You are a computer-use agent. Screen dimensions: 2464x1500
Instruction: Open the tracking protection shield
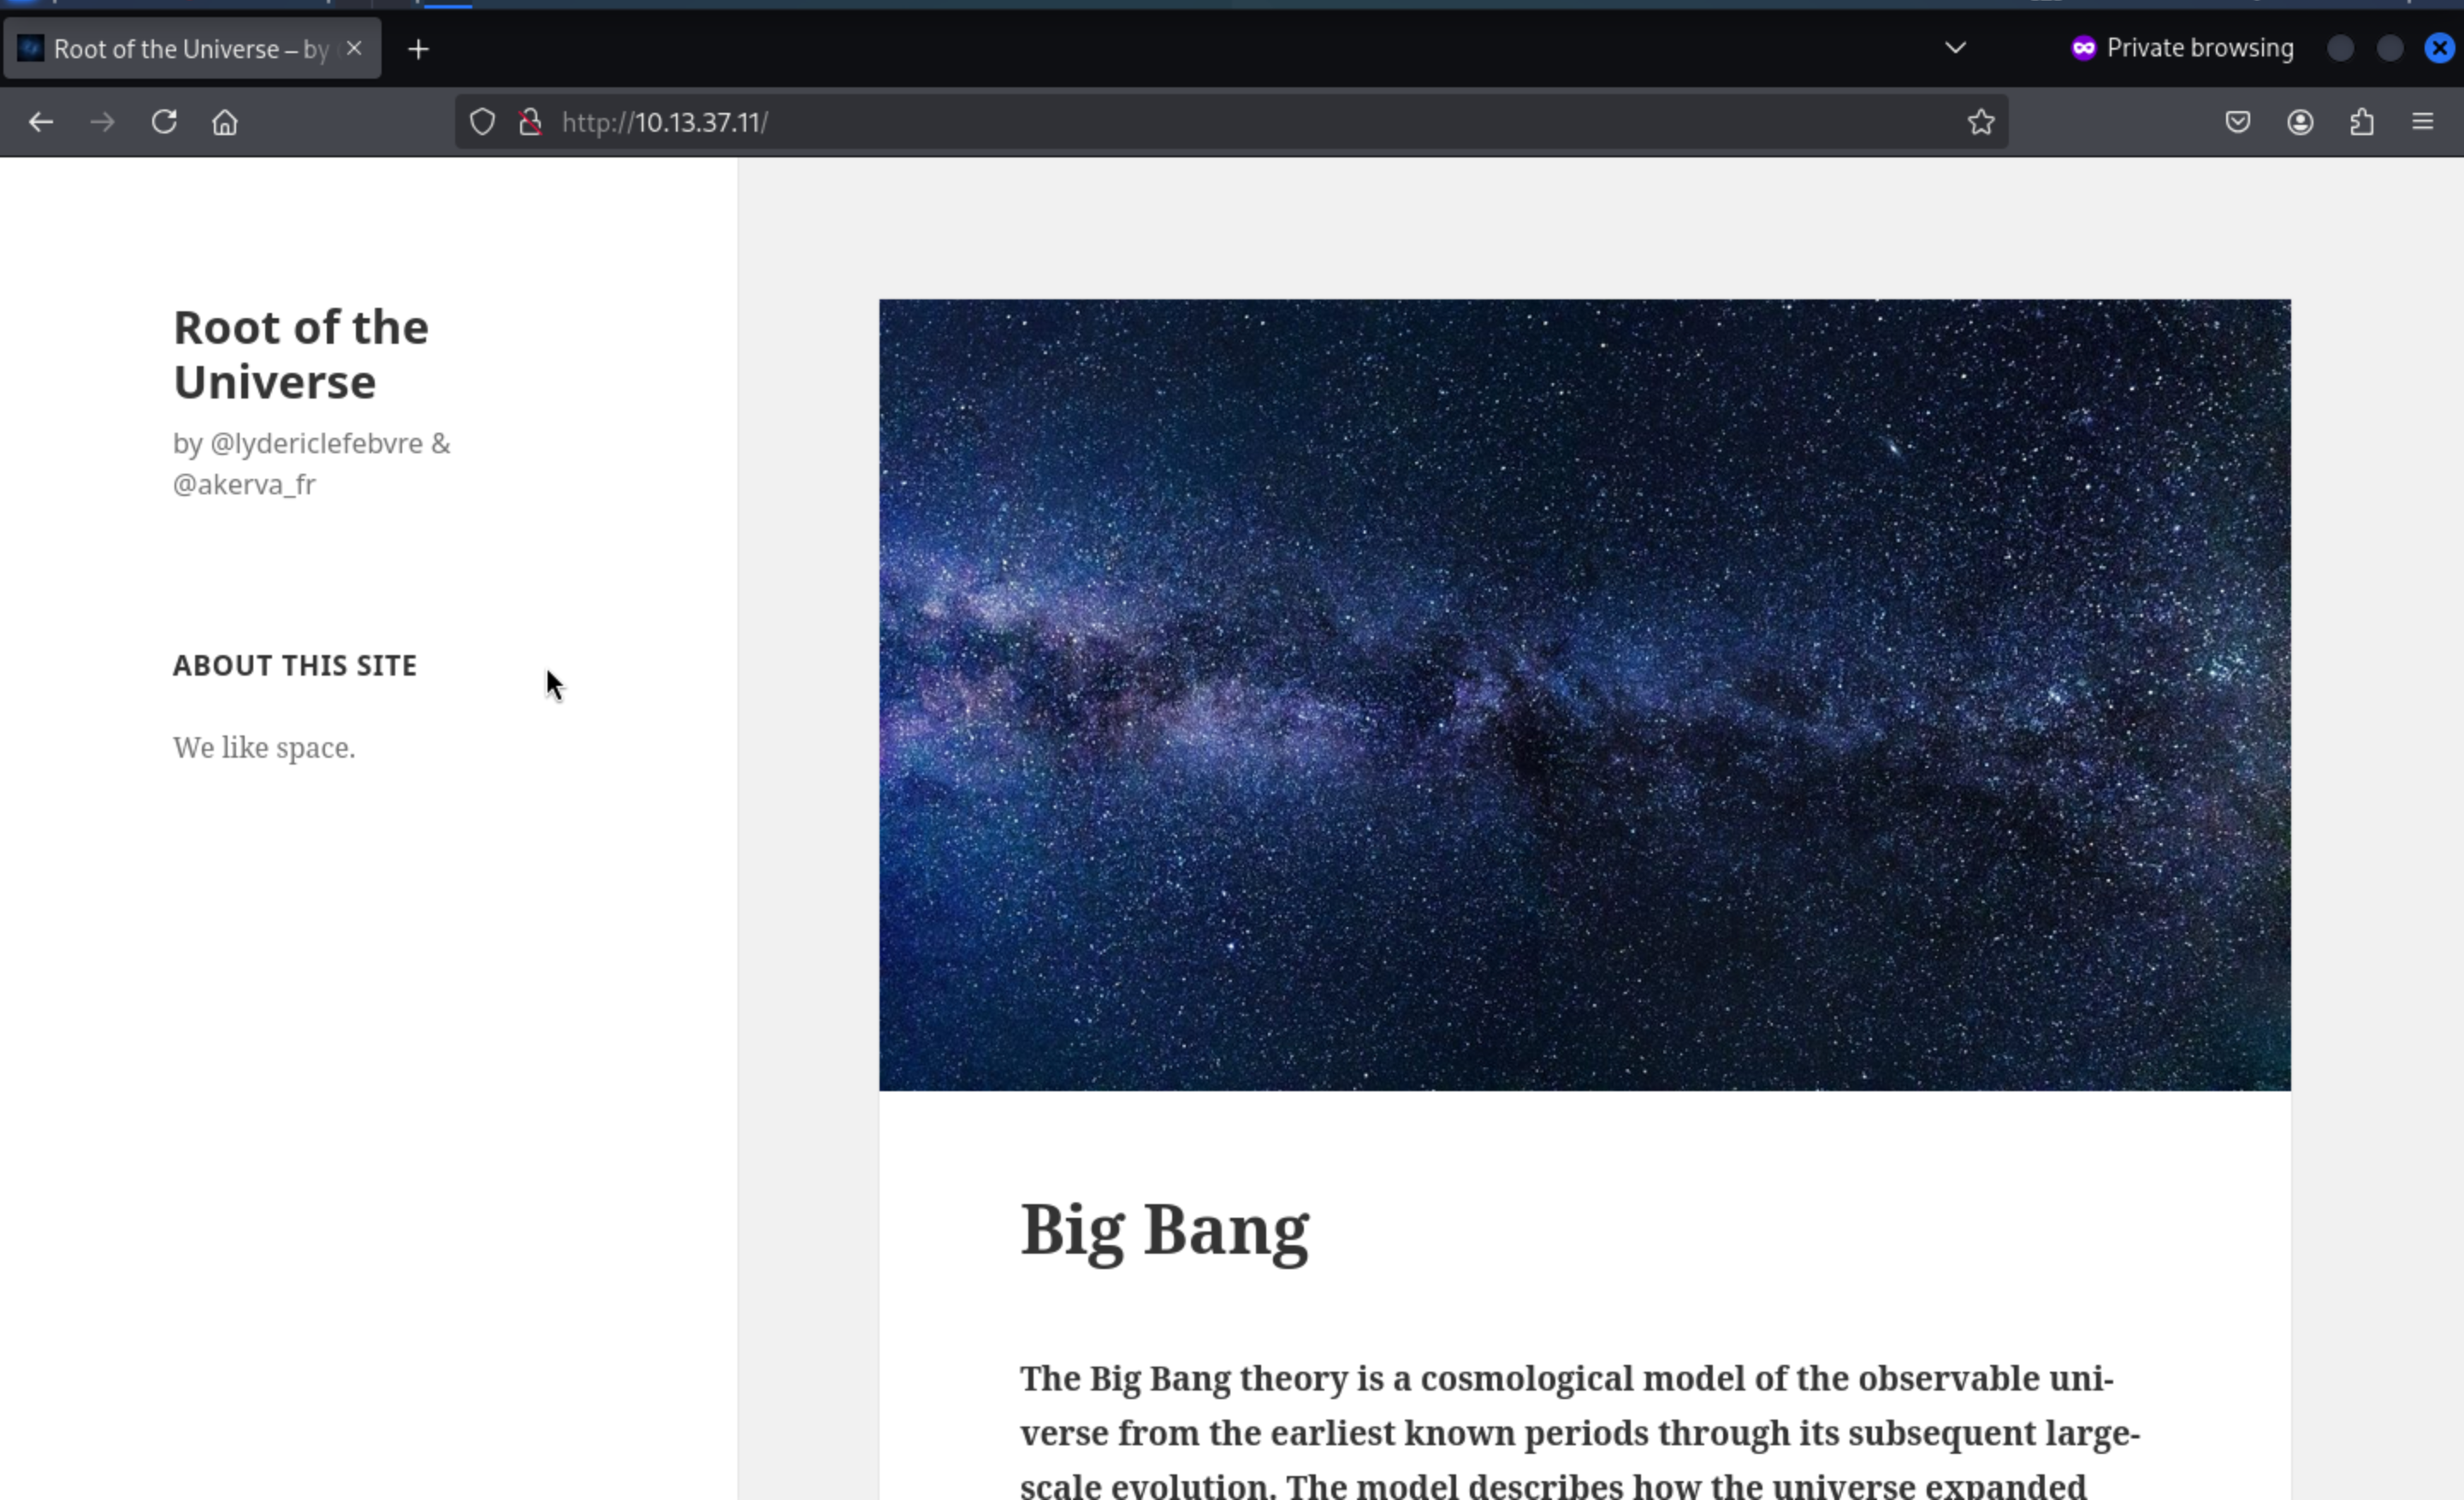pyautogui.click(x=483, y=122)
